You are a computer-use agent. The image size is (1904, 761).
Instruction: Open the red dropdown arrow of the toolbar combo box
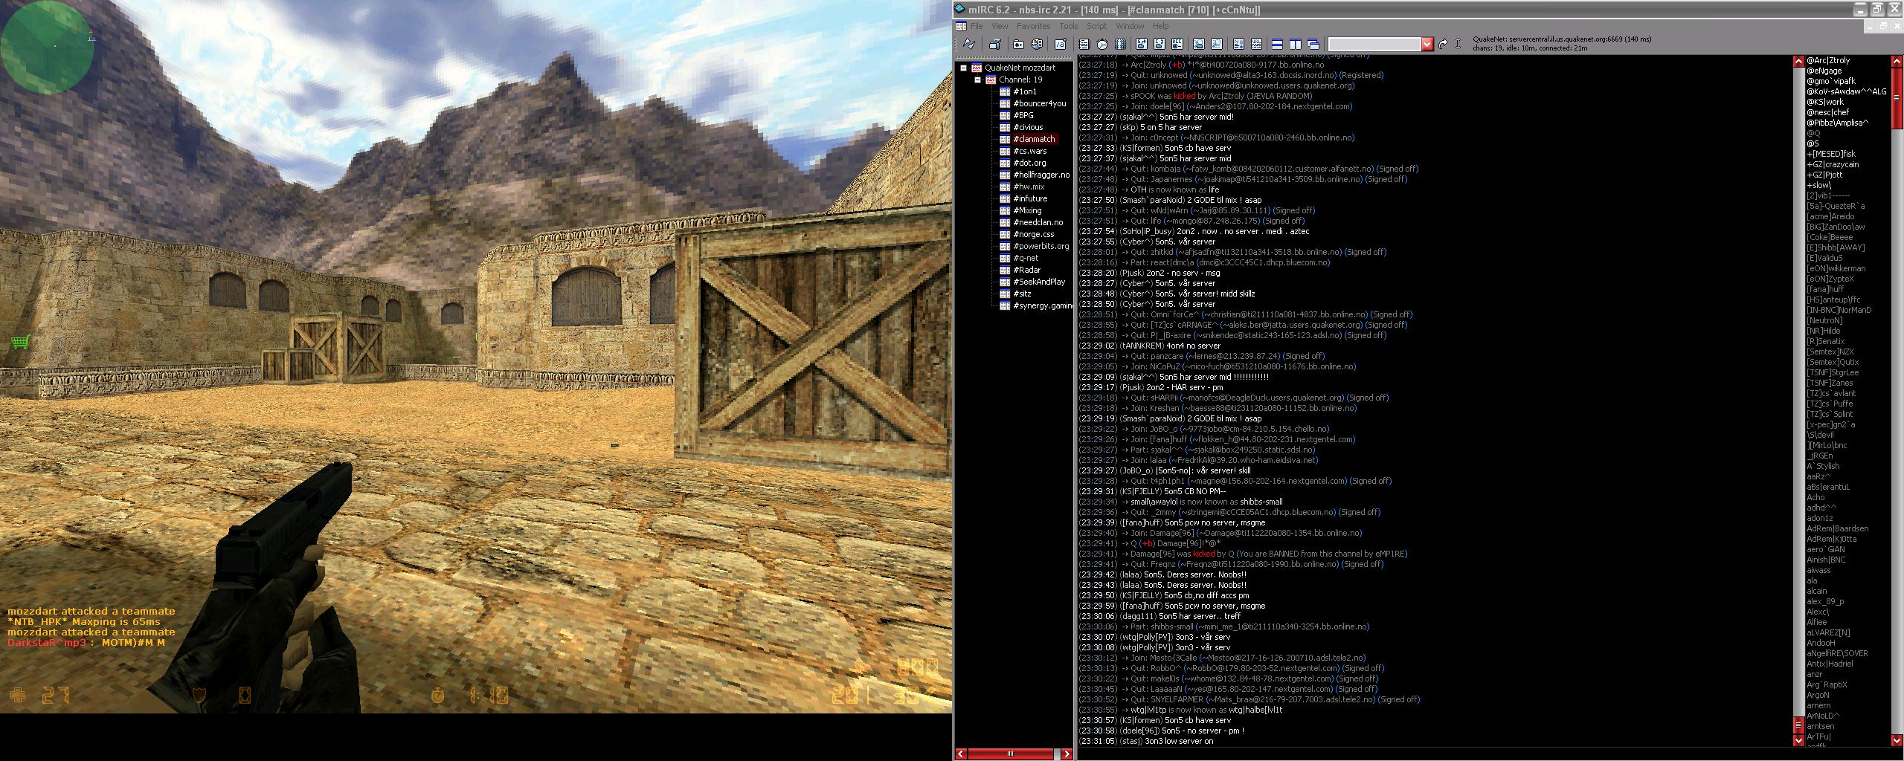(x=1427, y=44)
